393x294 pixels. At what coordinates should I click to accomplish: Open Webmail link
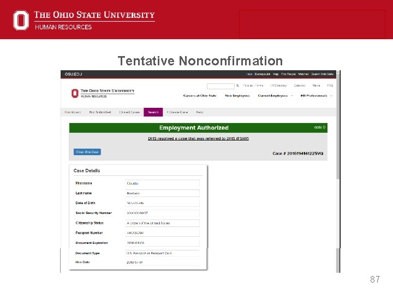point(303,74)
